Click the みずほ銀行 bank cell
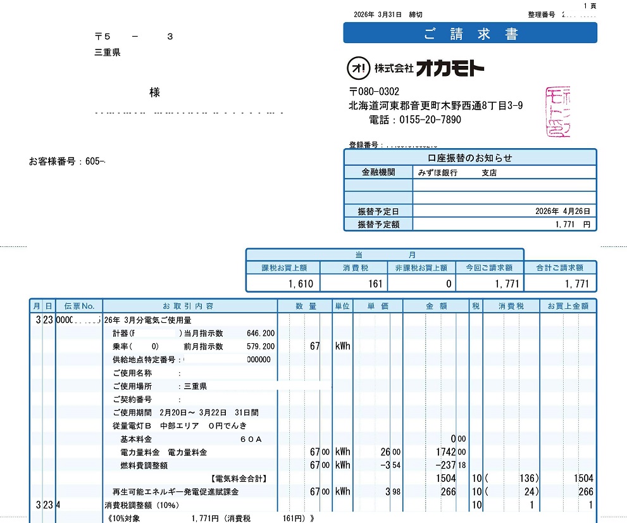The image size is (627, 523). (438, 172)
